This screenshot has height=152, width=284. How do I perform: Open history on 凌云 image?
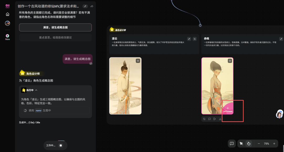[138, 61]
